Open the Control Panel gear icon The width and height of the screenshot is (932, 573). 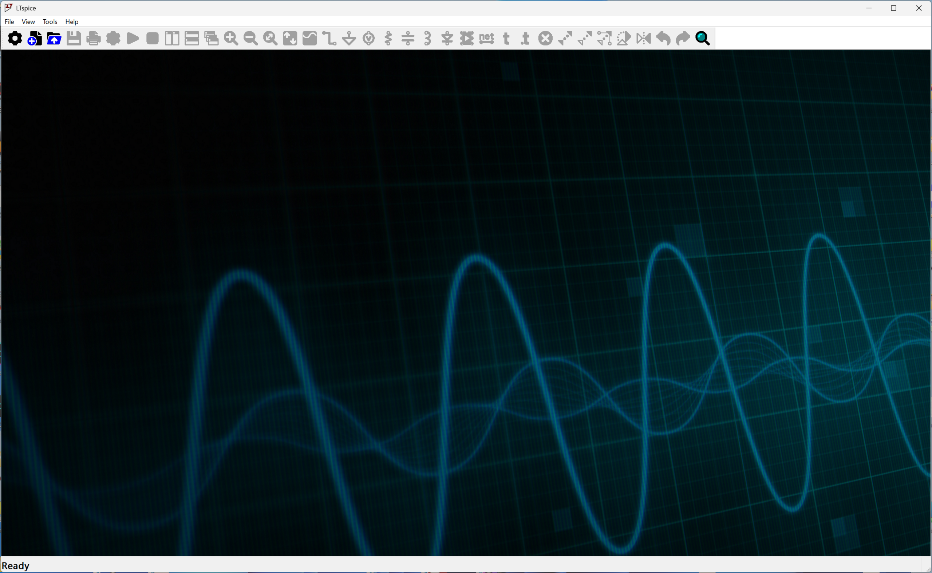(15, 38)
